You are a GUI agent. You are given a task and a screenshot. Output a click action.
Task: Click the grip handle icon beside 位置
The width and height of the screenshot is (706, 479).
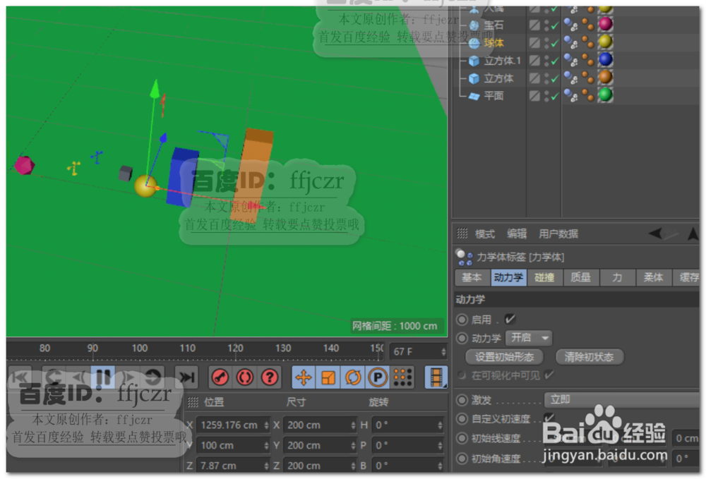[193, 401]
